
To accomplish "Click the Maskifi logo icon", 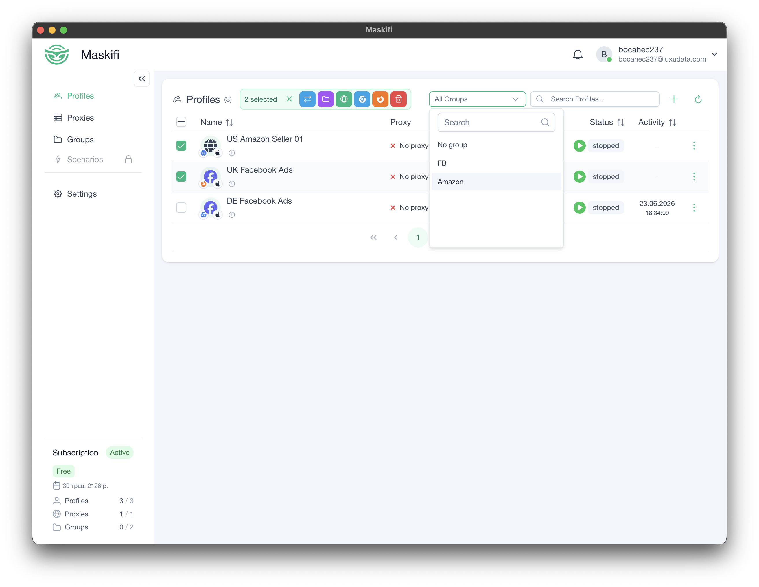I will (x=57, y=55).
